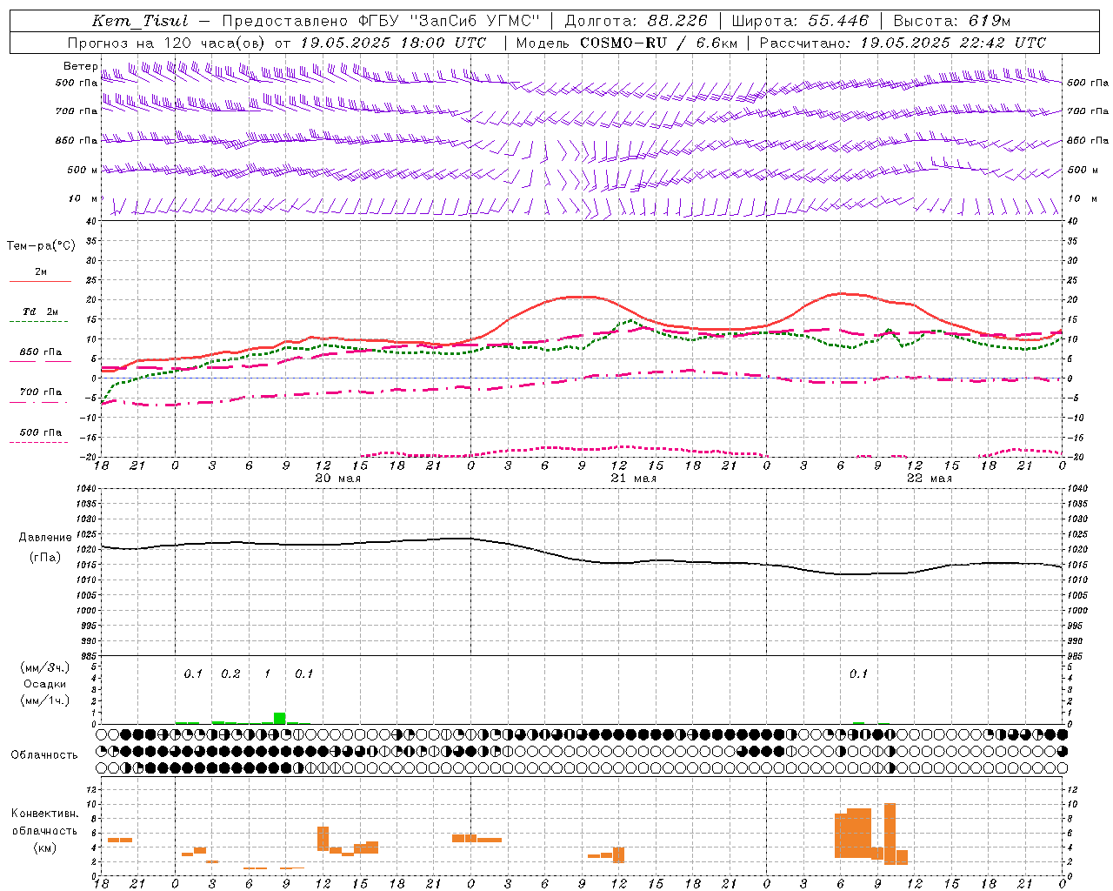
Task: Click the station name Kem_Tisul
Action: (140, 21)
